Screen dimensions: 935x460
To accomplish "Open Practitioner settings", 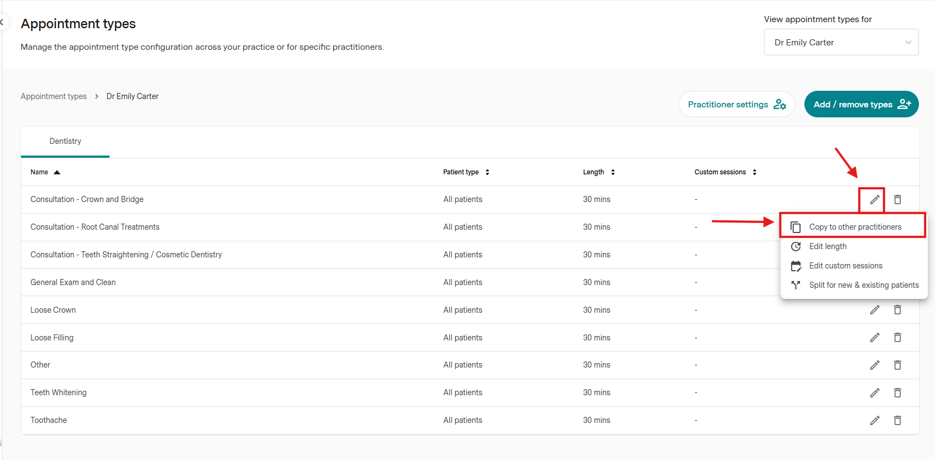I will 736,105.
